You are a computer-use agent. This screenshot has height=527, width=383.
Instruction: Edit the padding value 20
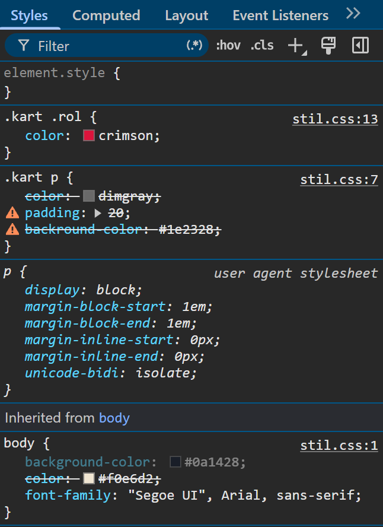click(x=116, y=212)
